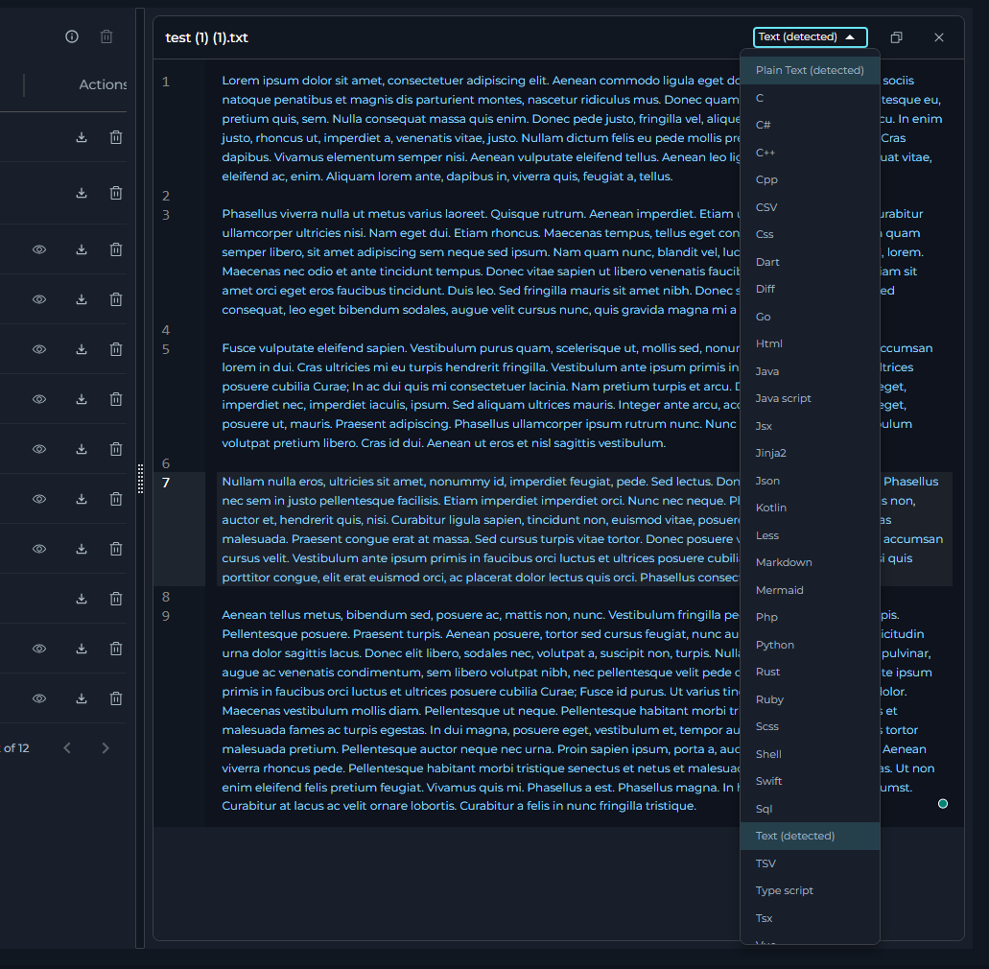Viewport: 989px width, 969px height.
Task: Preview the fourth row file with eye icon
Action: coord(39,299)
